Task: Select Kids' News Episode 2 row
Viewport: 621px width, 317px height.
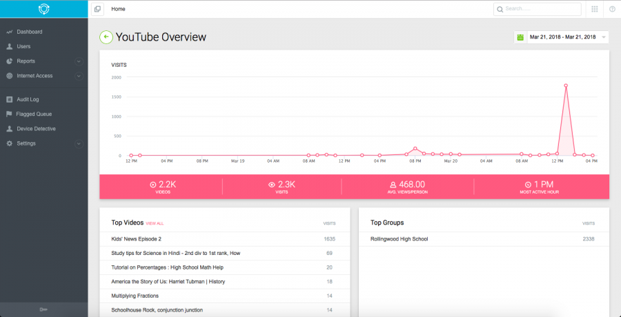Action: pyautogui.click(x=224, y=239)
